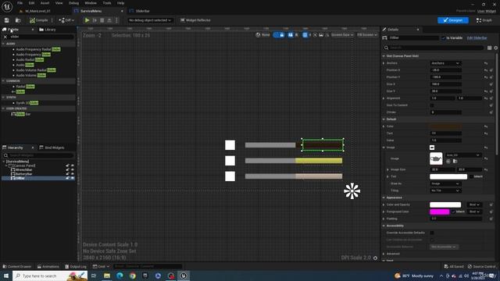Click the dark brown Color swatch under Default
Image resolution: width=500 pixels, height=281 pixels.
point(445,126)
